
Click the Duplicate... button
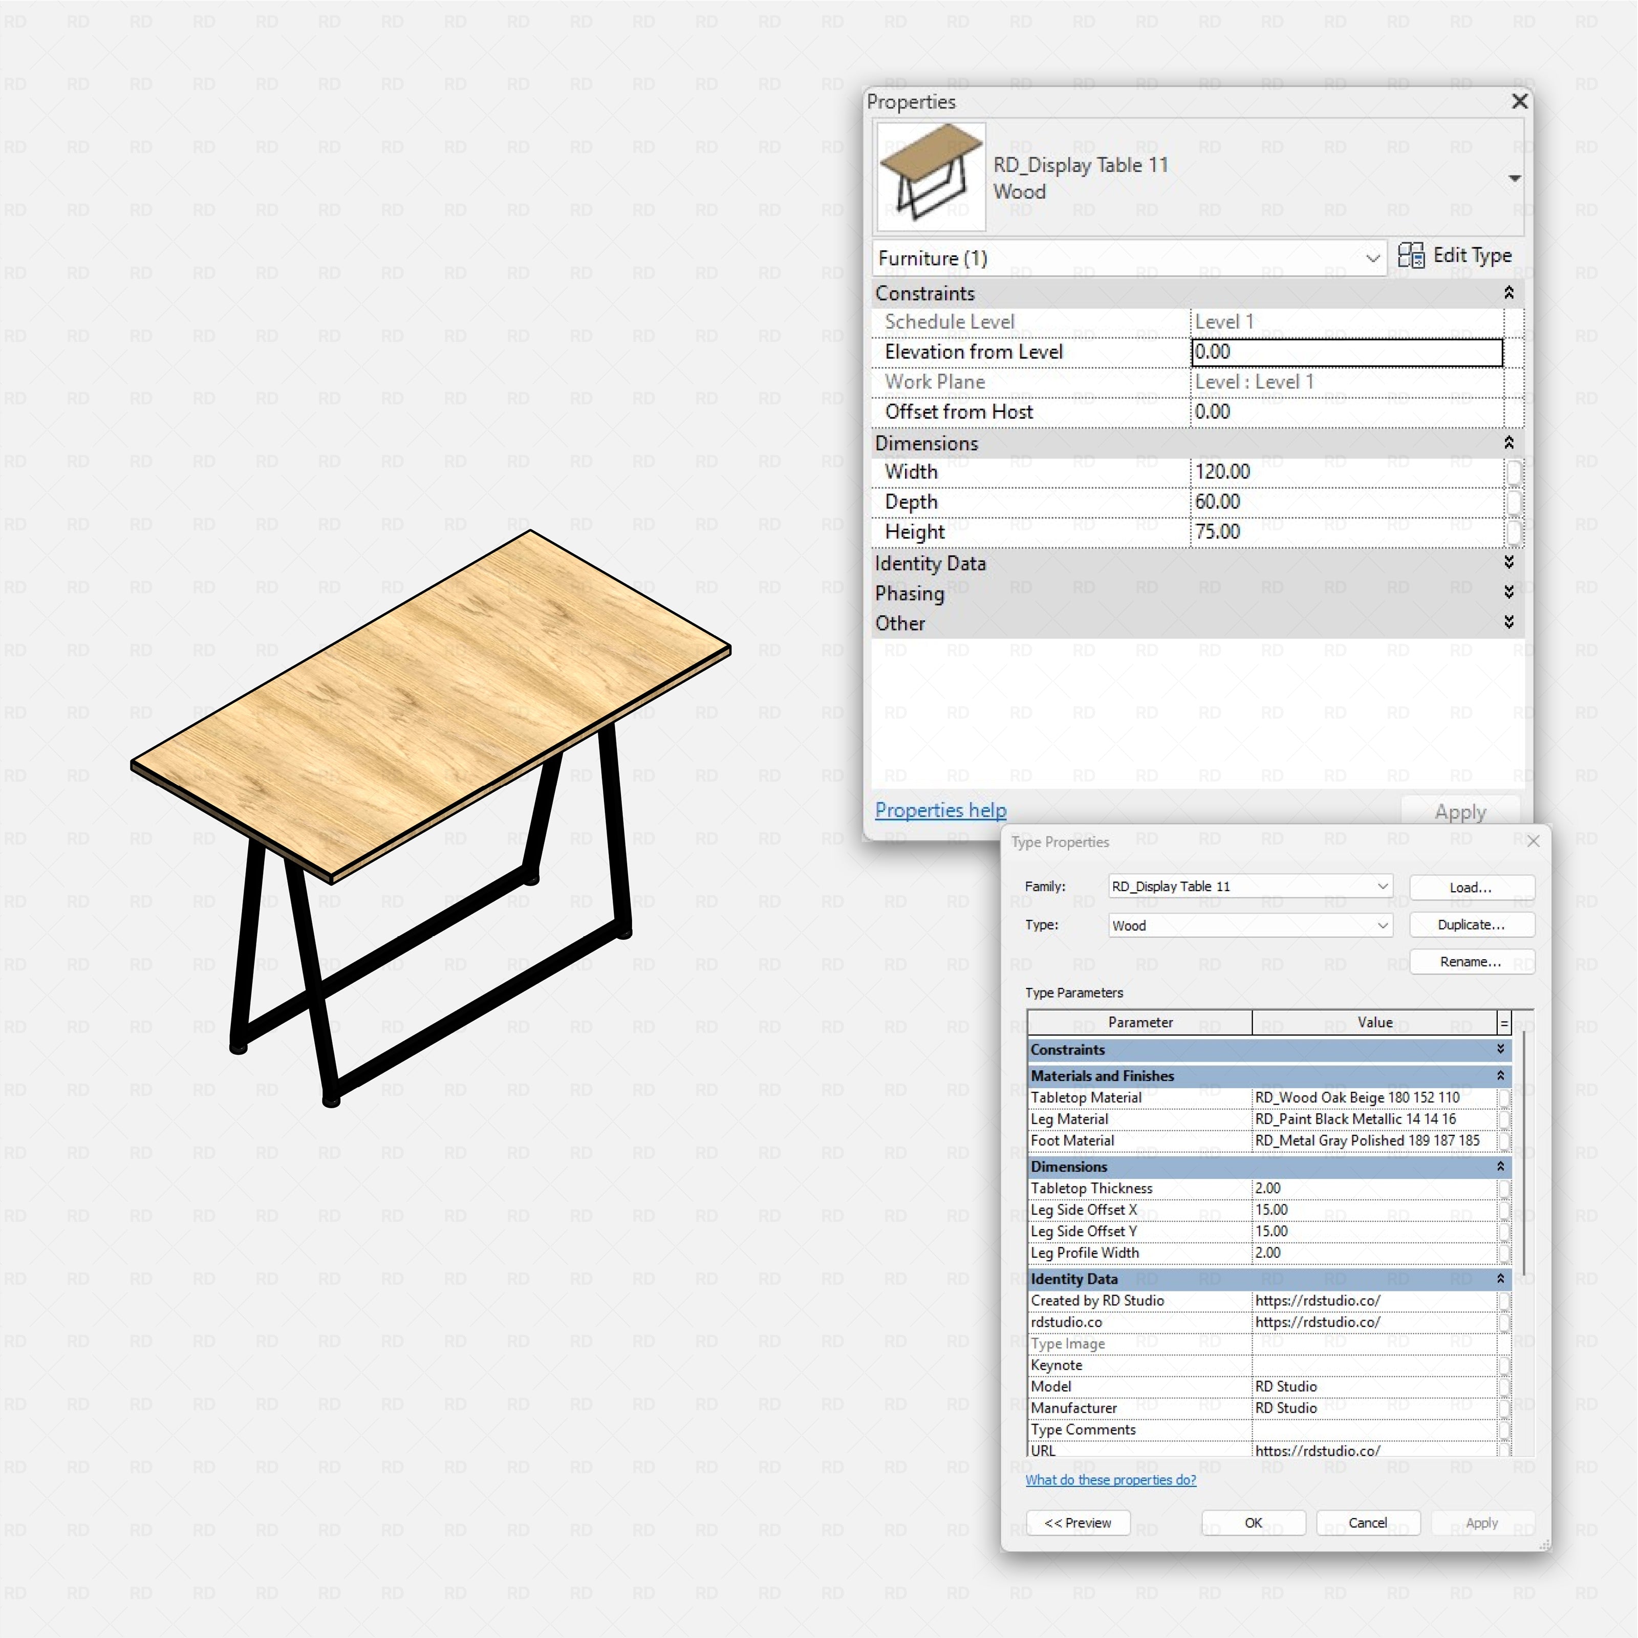pyautogui.click(x=1472, y=924)
